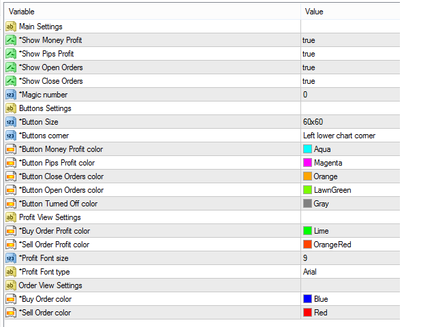
Task: Click the icon beside Buttons Settings
Action: point(11,108)
